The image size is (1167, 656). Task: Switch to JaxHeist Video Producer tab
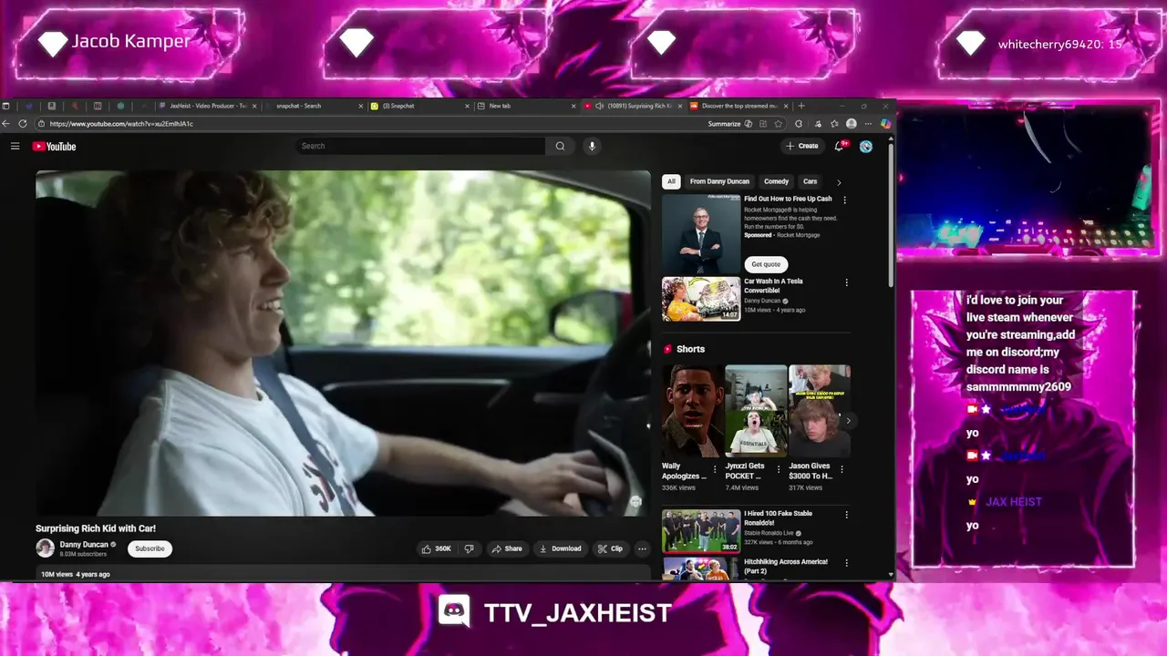pos(208,106)
